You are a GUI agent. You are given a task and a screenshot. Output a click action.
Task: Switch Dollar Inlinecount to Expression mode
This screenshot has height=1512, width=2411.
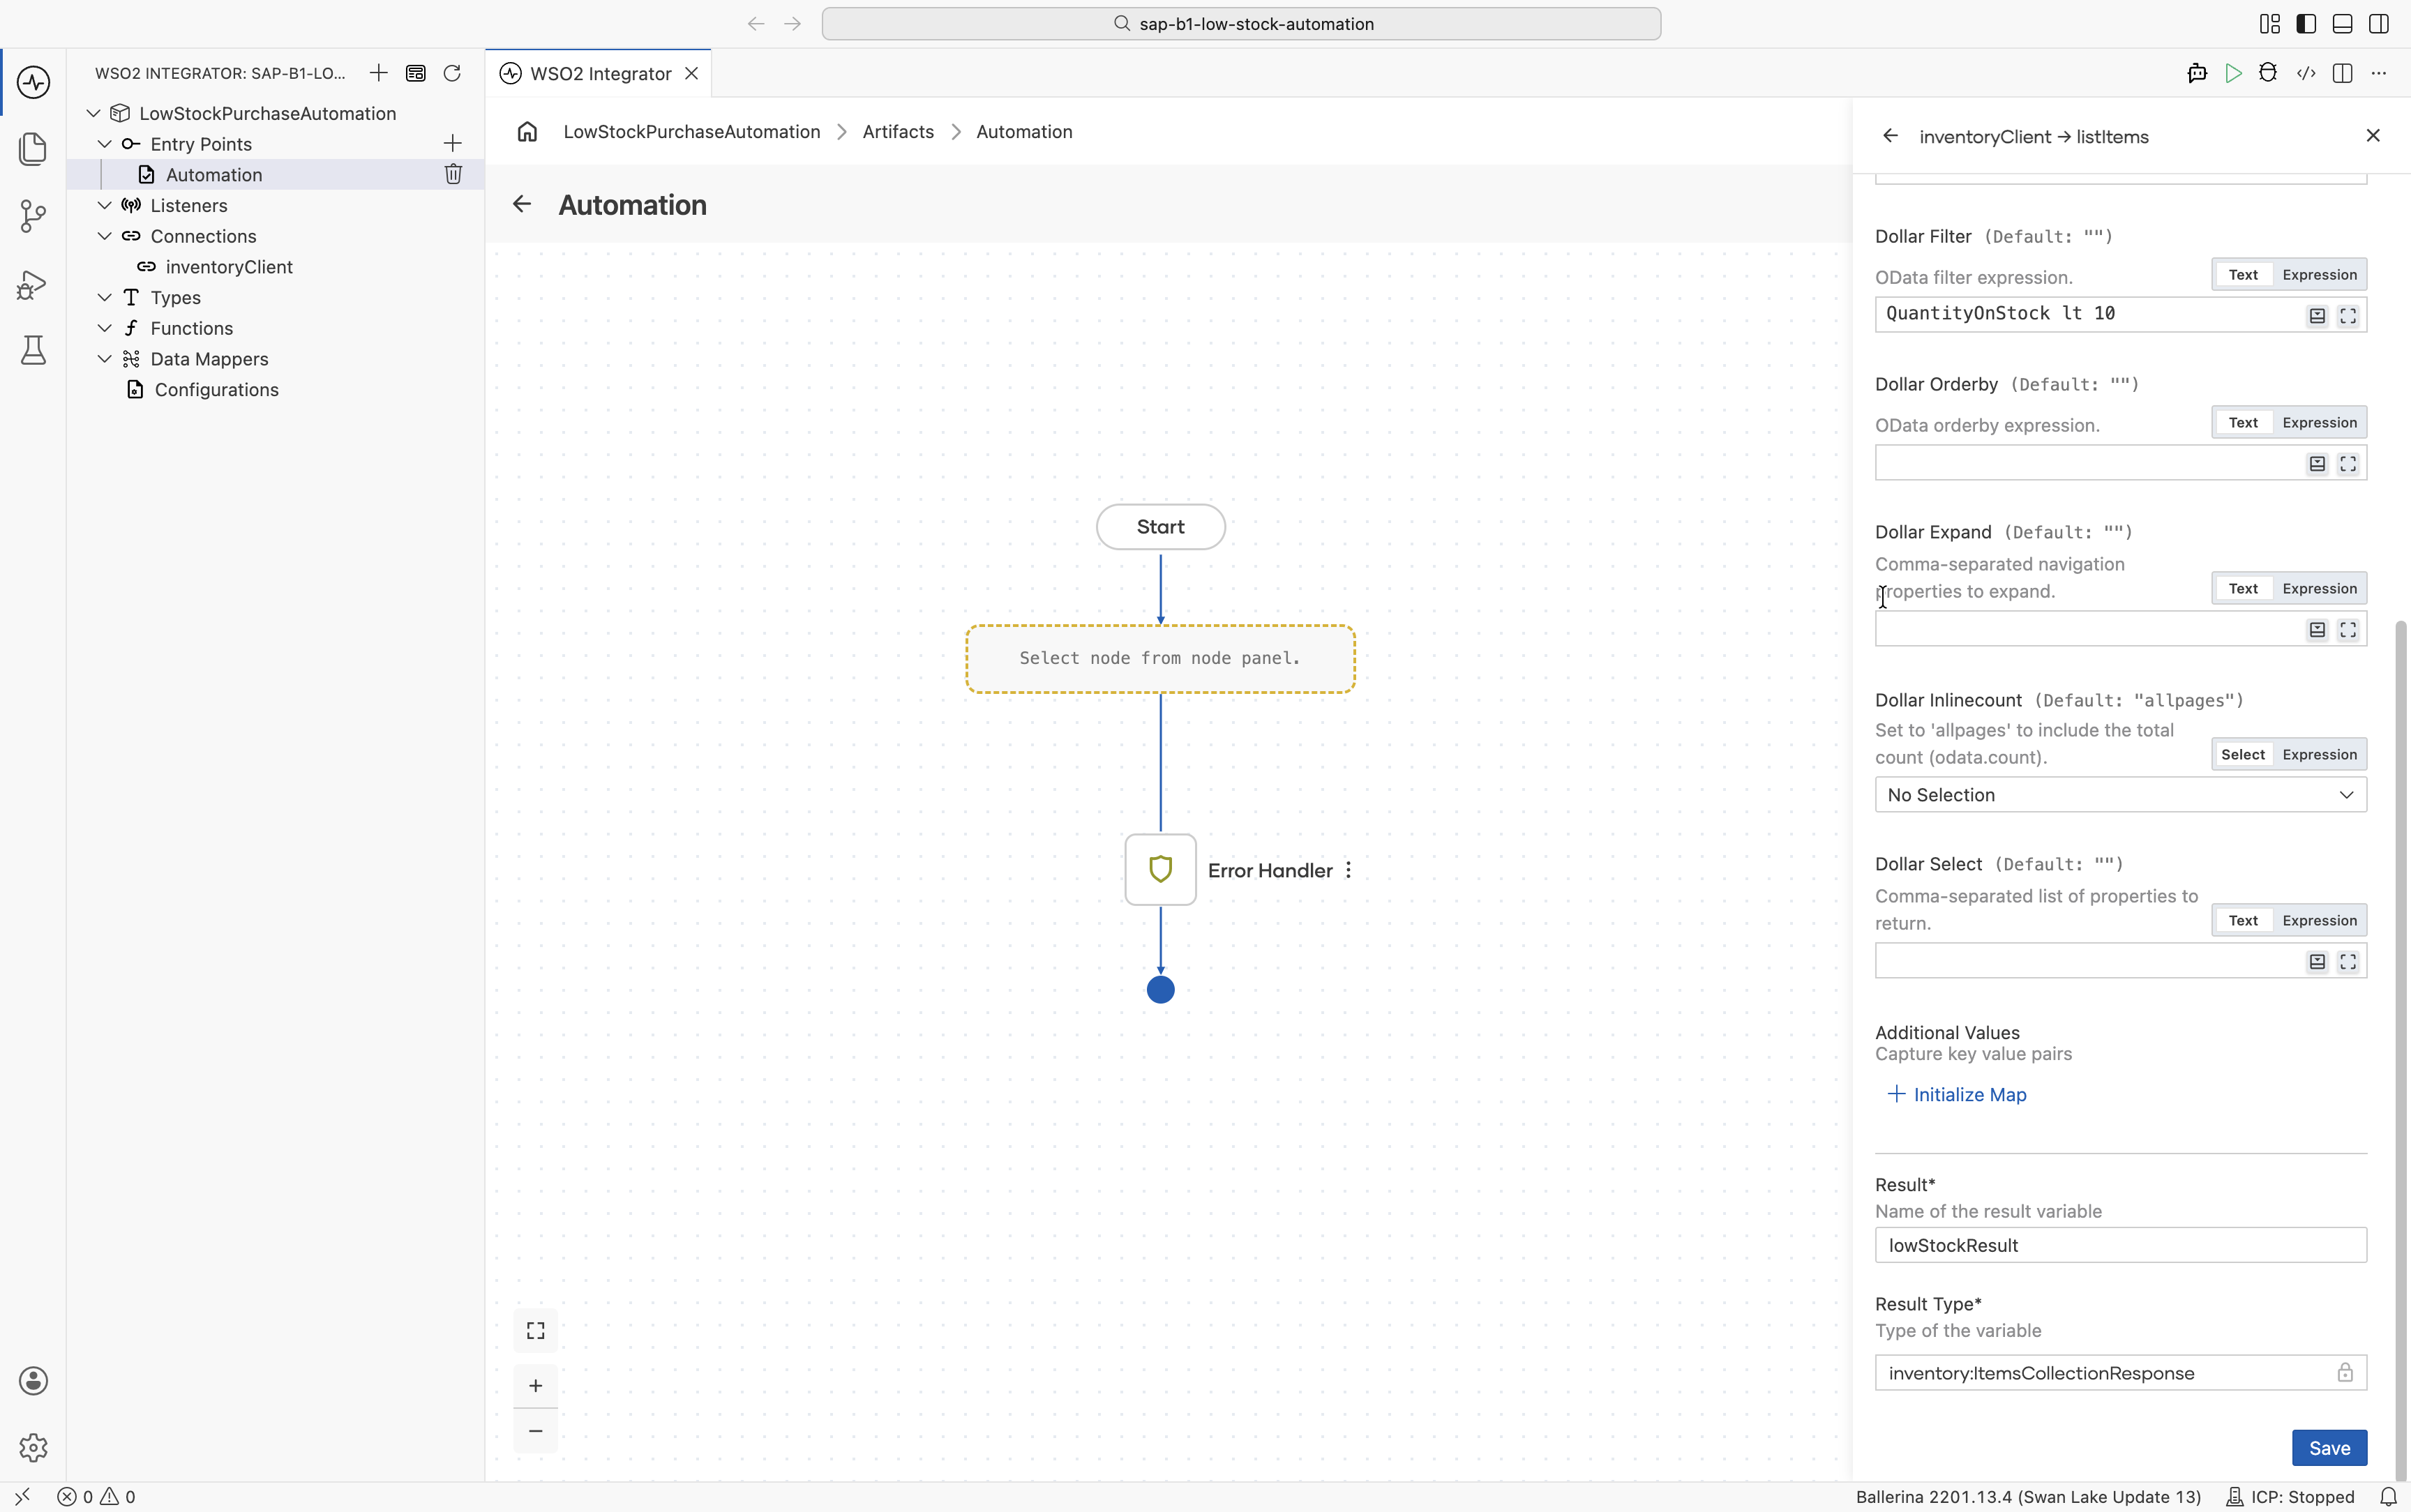2319,755
